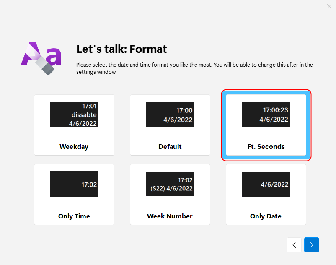Image resolution: width=336 pixels, height=265 pixels.
Task: Click the Only Time label
Action: 74,216
